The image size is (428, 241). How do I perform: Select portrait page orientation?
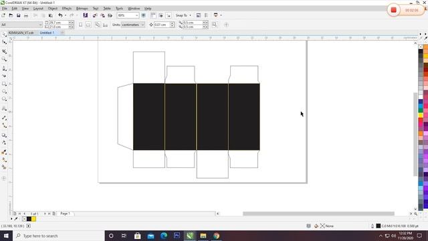point(80,25)
